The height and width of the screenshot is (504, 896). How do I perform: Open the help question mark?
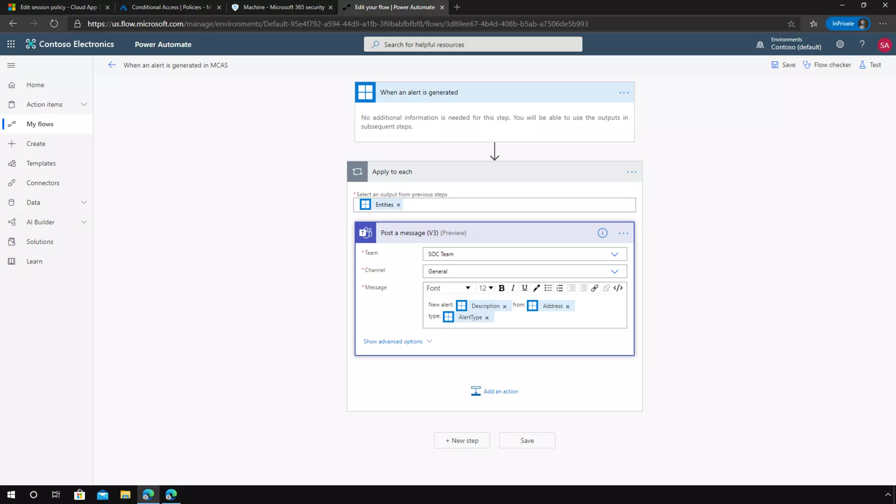click(x=862, y=44)
